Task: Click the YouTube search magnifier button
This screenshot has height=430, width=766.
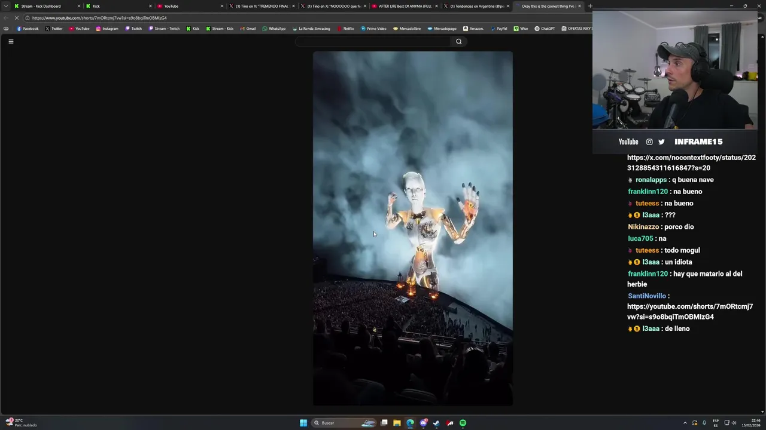Action: point(458,41)
